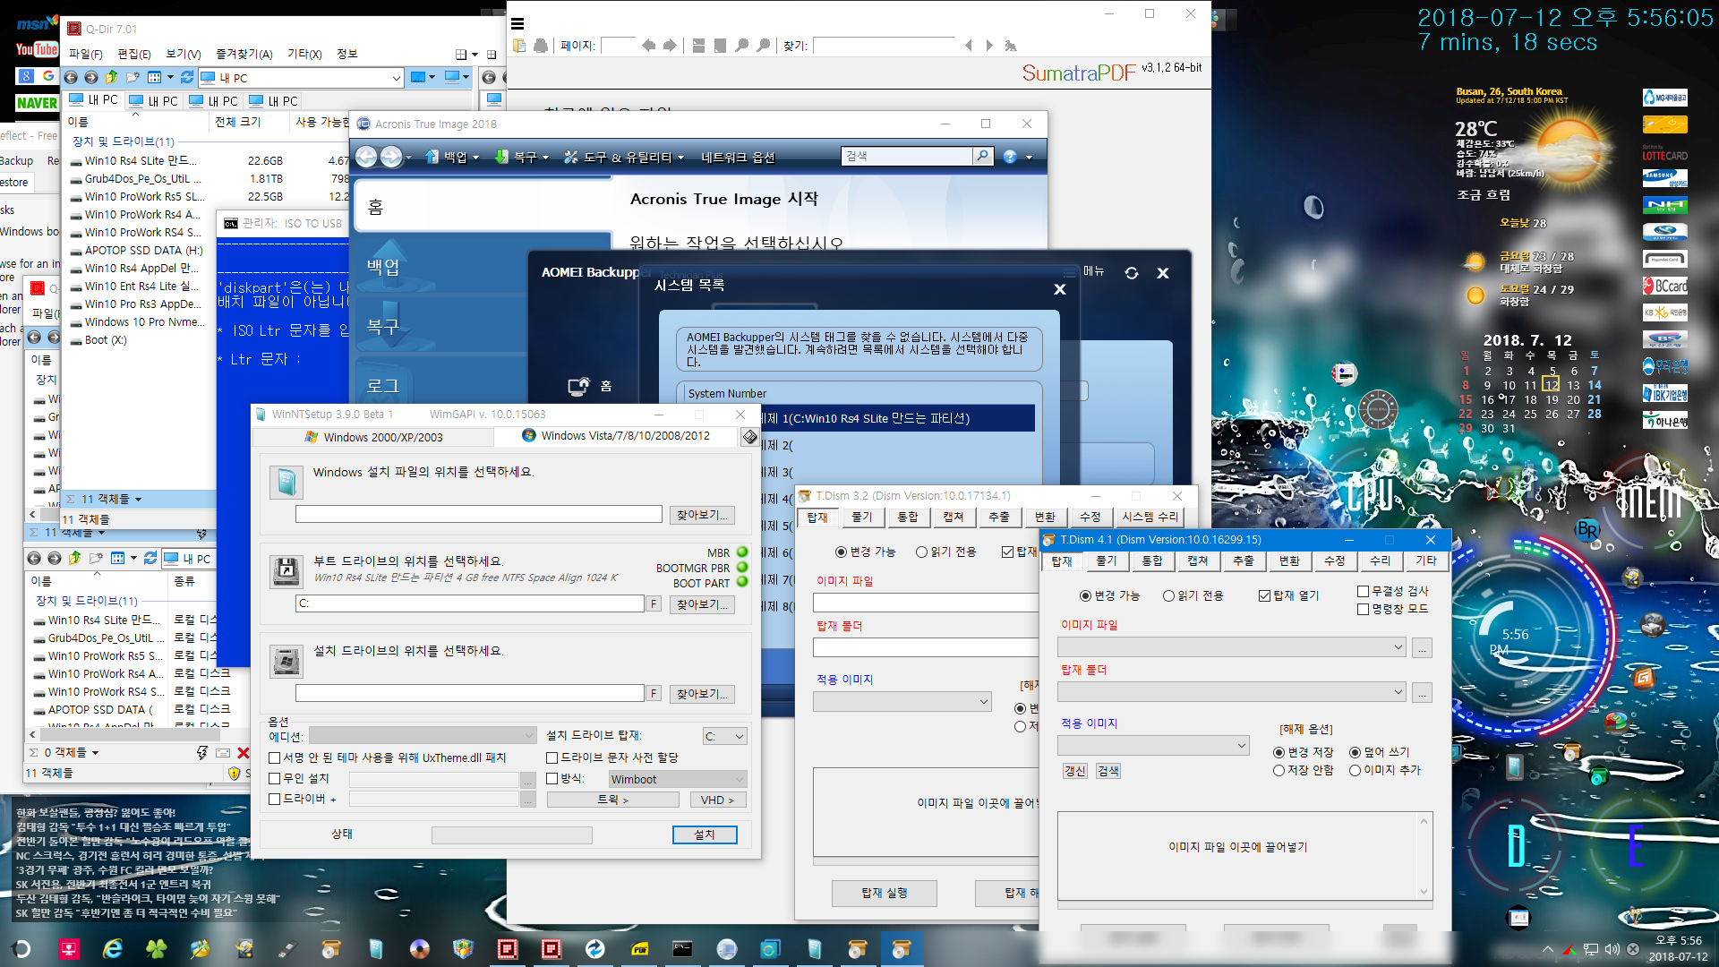Click Acronis search magnifier icon
The height and width of the screenshot is (967, 1719).
coord(982,156)
